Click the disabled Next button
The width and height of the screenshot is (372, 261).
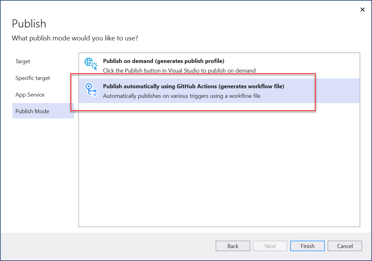270,246
